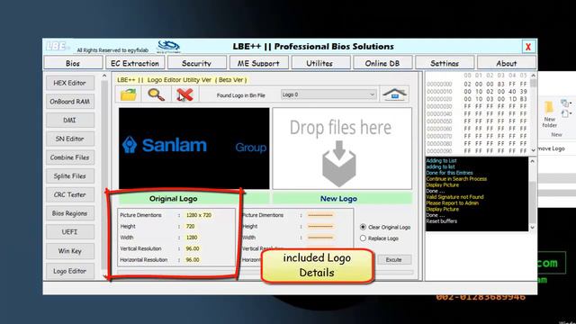Click log panel scroll up arrow

click(x=533, y=161)
